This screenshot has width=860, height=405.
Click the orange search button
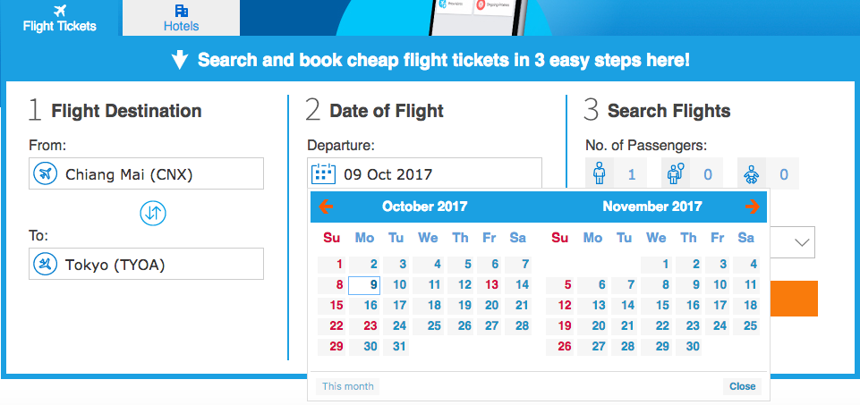(x=794, y=299)
